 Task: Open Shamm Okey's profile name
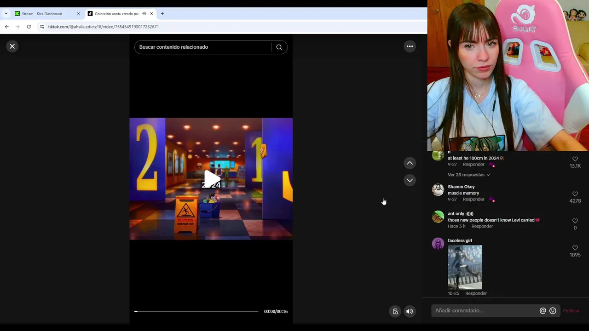click(x=461, y=187)
